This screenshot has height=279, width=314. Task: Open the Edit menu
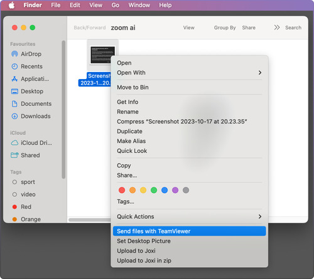point(75,5)
